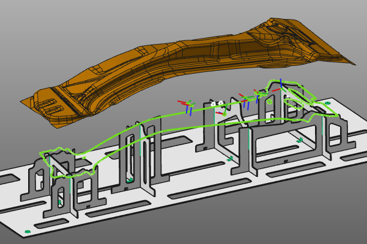The width and height of the screenshot is (367, 244).
Task: Select the orange sheet metal panel
Action: click(183, 67)
